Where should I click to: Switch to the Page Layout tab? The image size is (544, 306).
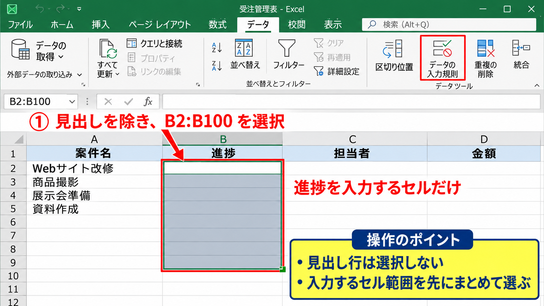coord(160,25)
